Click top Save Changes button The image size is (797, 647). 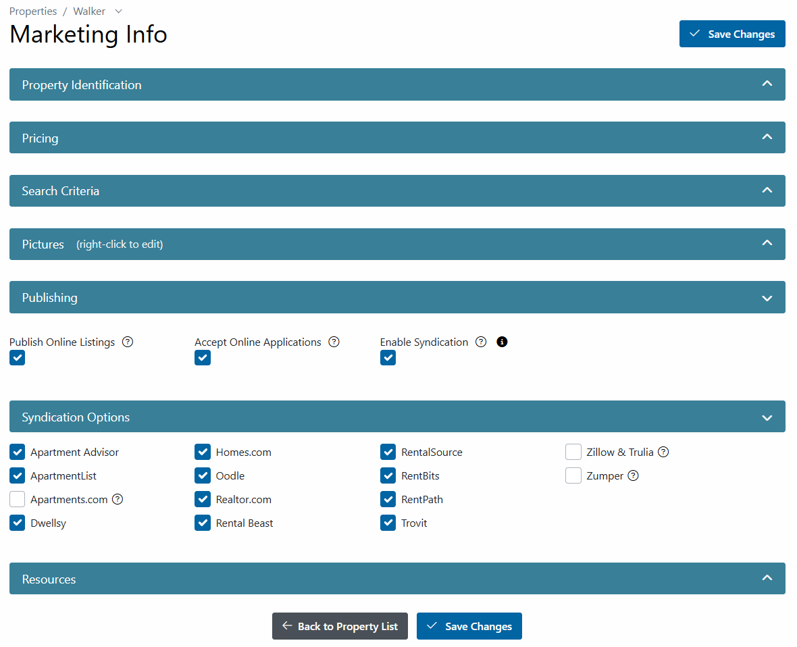[x=732, y=34]
